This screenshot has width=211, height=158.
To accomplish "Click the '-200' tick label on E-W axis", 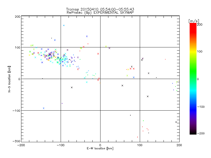I will (21, 145).
